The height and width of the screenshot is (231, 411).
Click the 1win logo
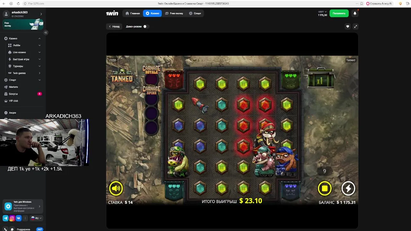[x=112, y=13]
